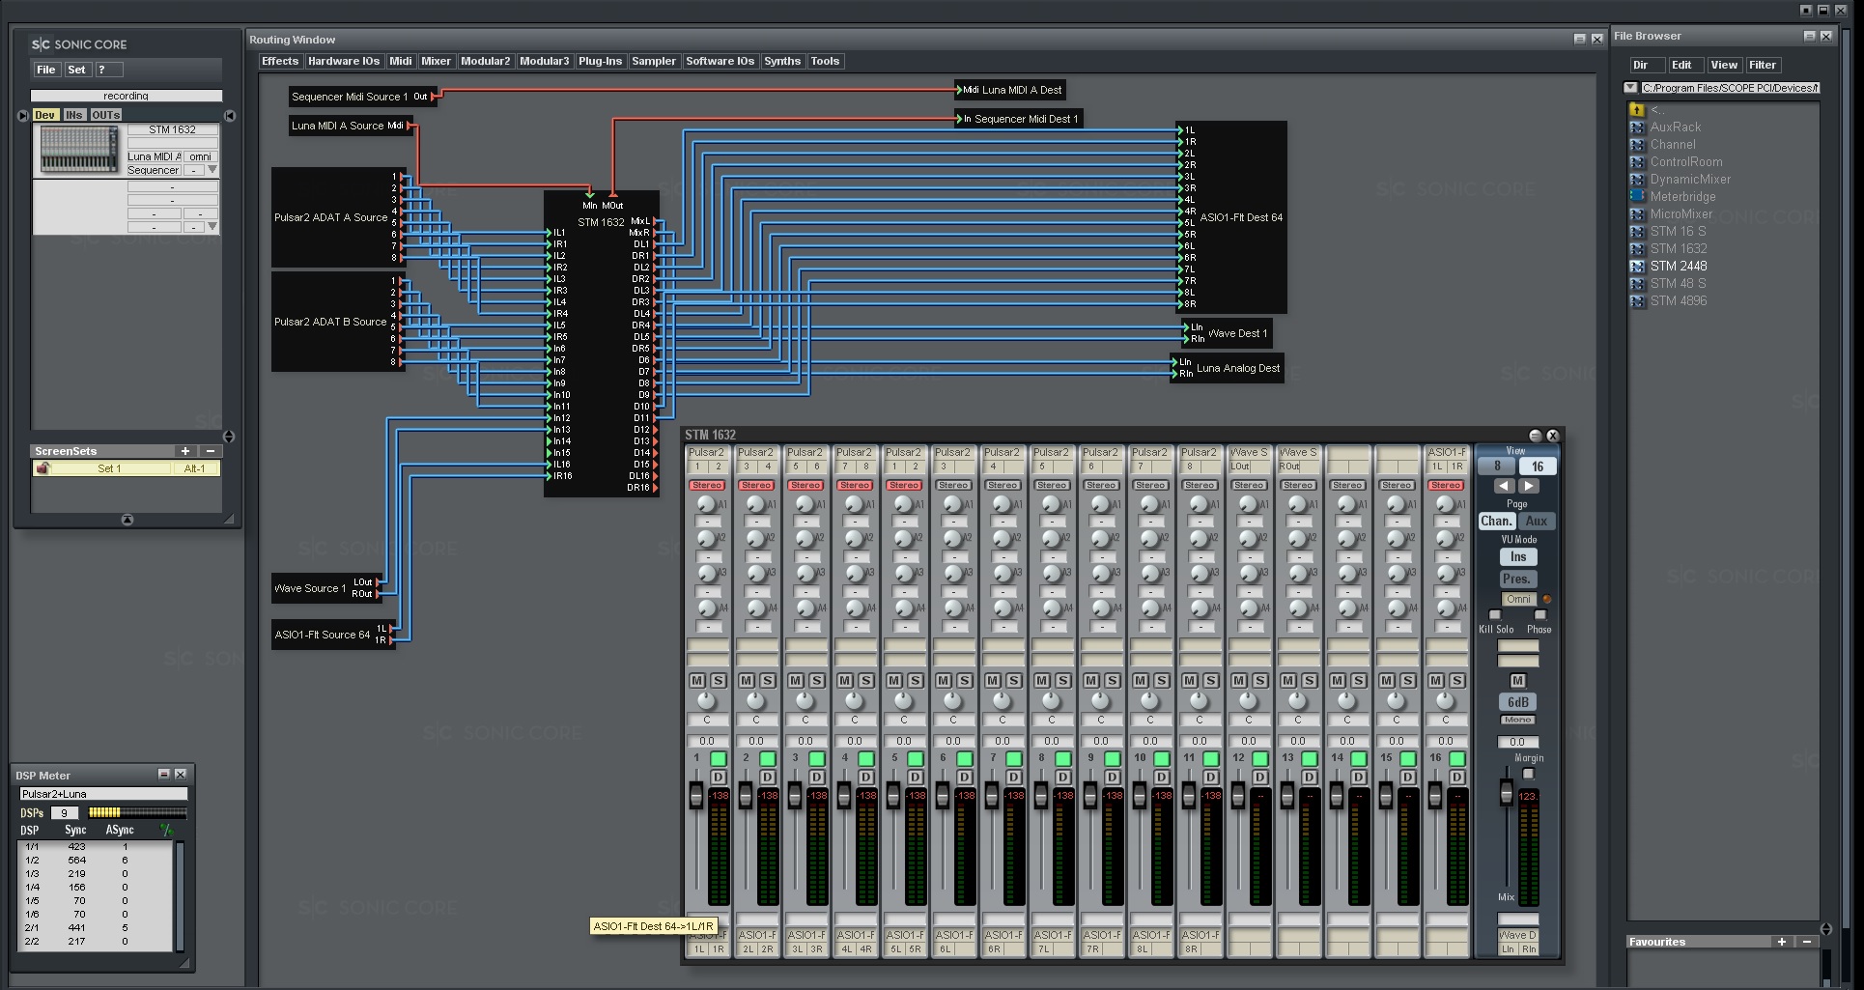Click the recording project name field
Screen dimensions: 1864x990
(x=127, y=96)
